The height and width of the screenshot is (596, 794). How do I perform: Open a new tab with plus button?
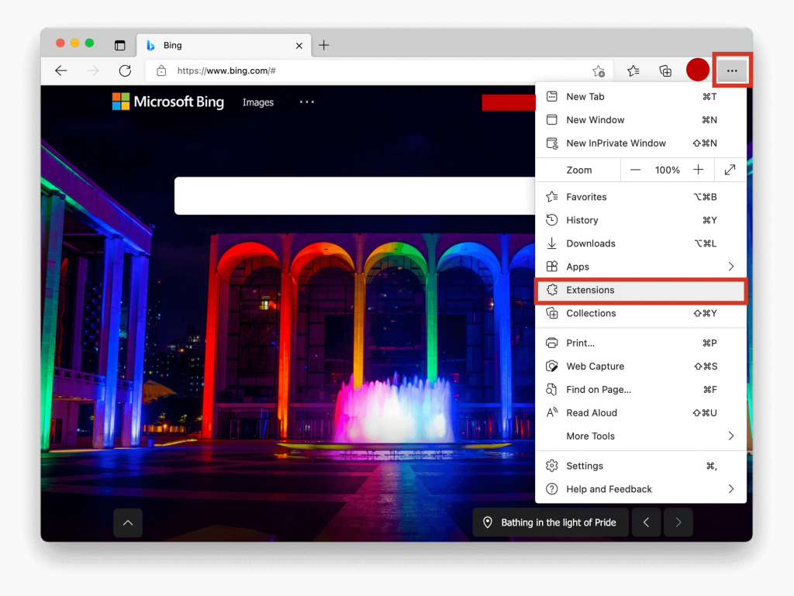click(x=324, y=45)
